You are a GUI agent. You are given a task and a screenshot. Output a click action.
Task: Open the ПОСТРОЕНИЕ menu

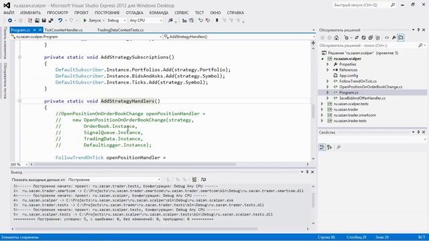pos(107,13)
